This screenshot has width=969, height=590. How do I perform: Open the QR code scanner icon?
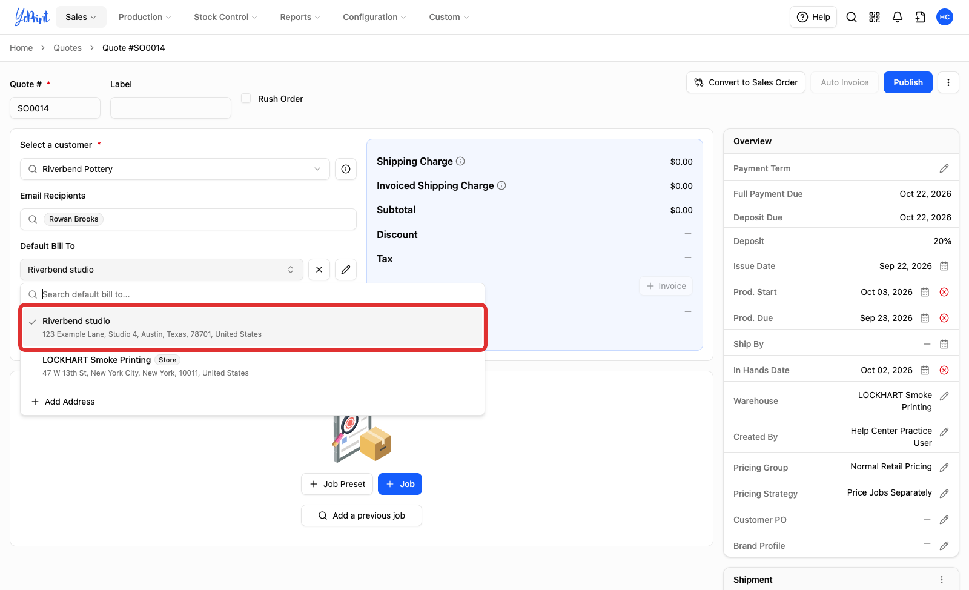(875, 17)
